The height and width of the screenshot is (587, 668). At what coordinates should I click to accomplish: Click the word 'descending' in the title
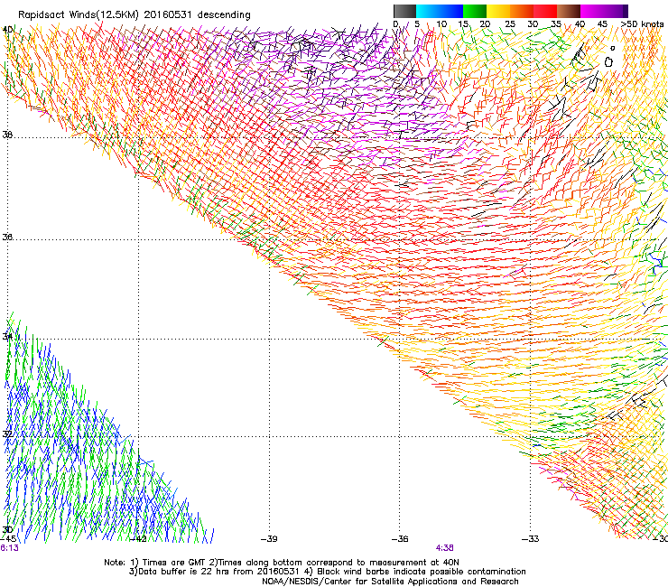224,14
